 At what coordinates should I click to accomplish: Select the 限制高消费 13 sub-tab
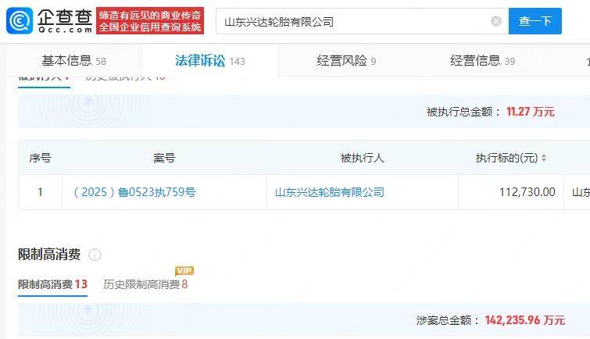pos(52,284)
